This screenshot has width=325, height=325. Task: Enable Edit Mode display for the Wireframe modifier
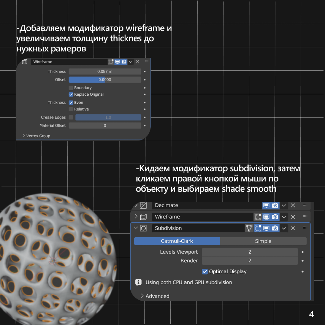point(110,62)
